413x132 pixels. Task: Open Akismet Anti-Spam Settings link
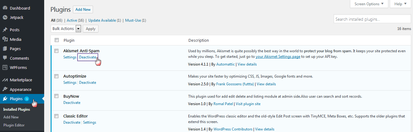click(x=70, y=57)
